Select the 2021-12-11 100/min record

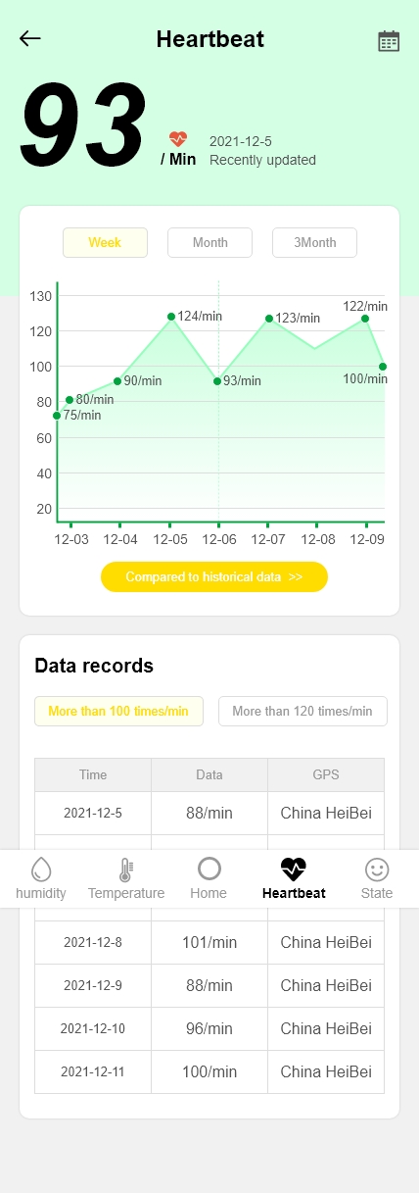(209, 1071)
